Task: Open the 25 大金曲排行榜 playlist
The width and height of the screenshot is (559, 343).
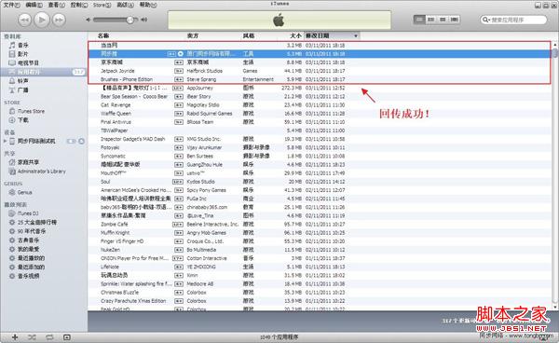Action: click(x=37, y=222)
